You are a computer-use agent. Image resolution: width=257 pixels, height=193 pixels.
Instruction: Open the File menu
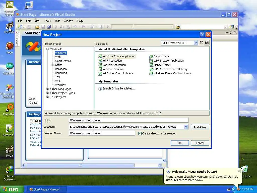(20, 21)
